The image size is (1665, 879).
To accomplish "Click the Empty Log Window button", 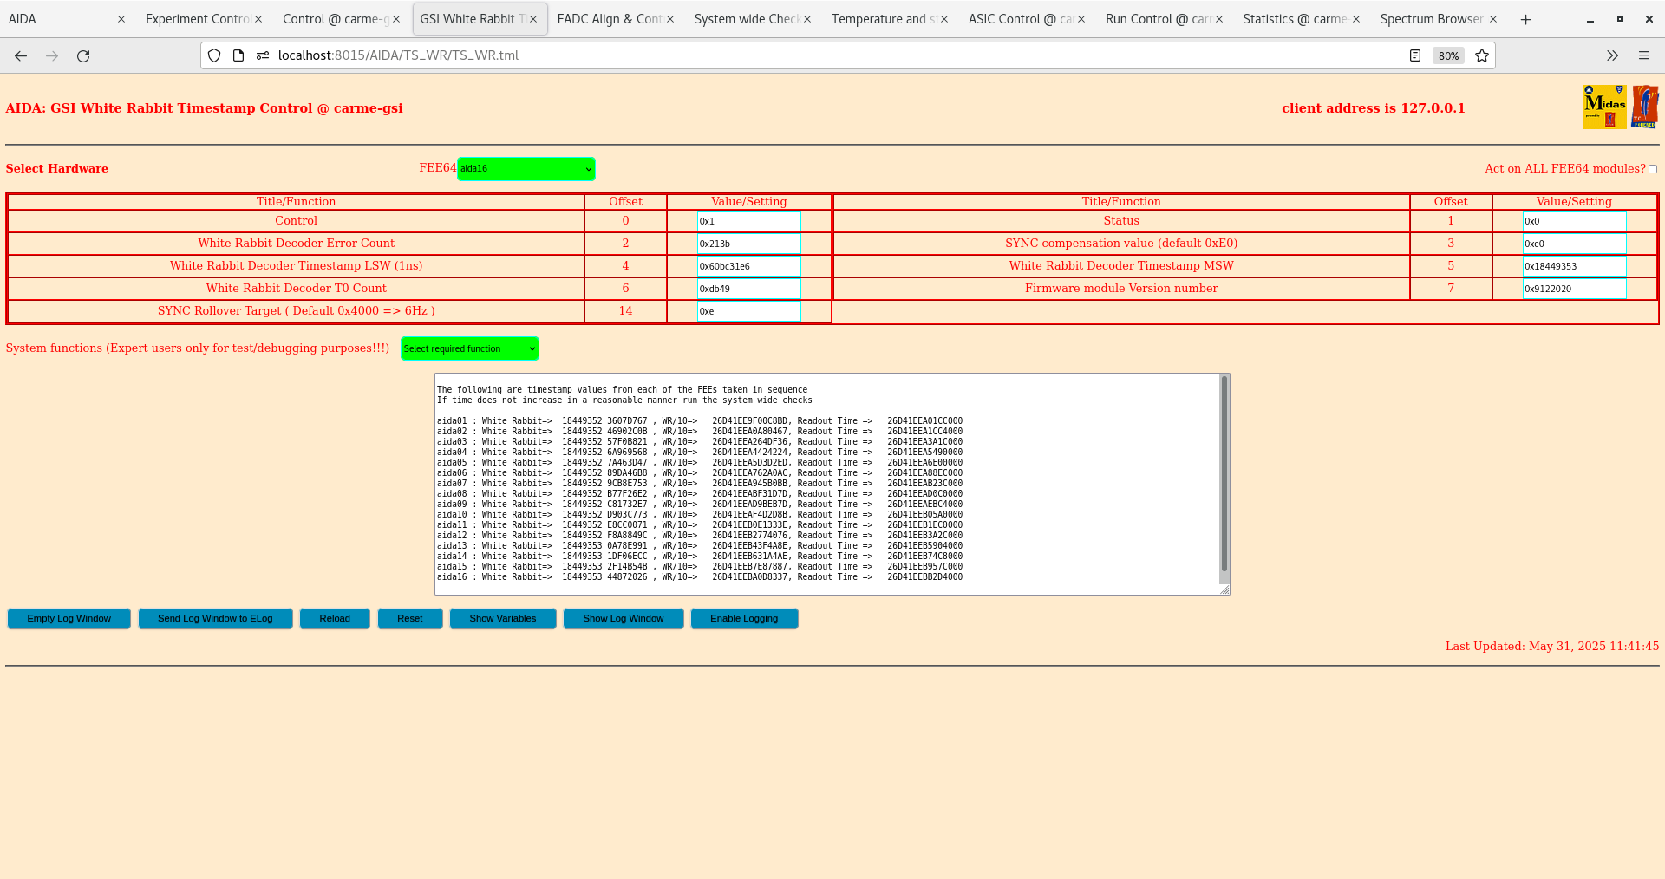I will [x=69, y=618].
